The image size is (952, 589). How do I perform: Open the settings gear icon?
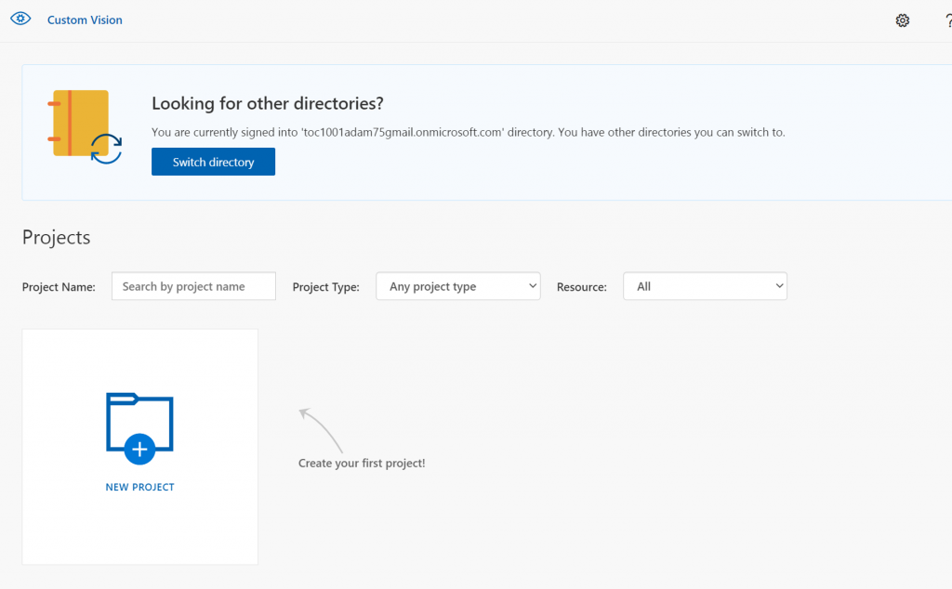(x=903, y=20)
